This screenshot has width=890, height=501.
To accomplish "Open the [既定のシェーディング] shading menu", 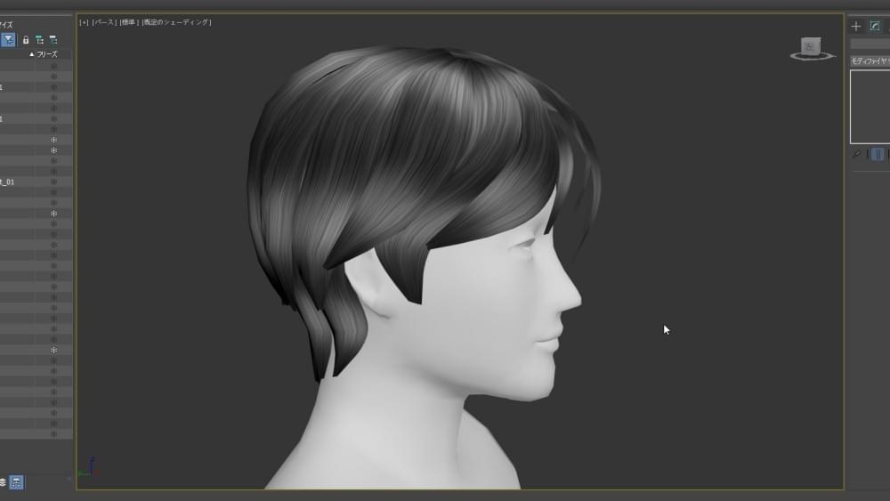I will pyautogui.click(x=176, y=22).
